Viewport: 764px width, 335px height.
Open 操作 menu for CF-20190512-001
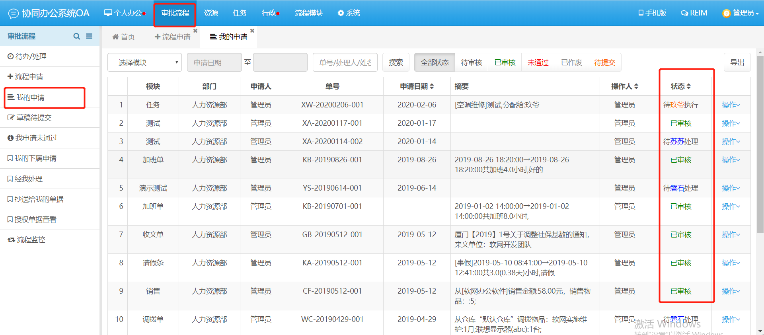[731, 291]
